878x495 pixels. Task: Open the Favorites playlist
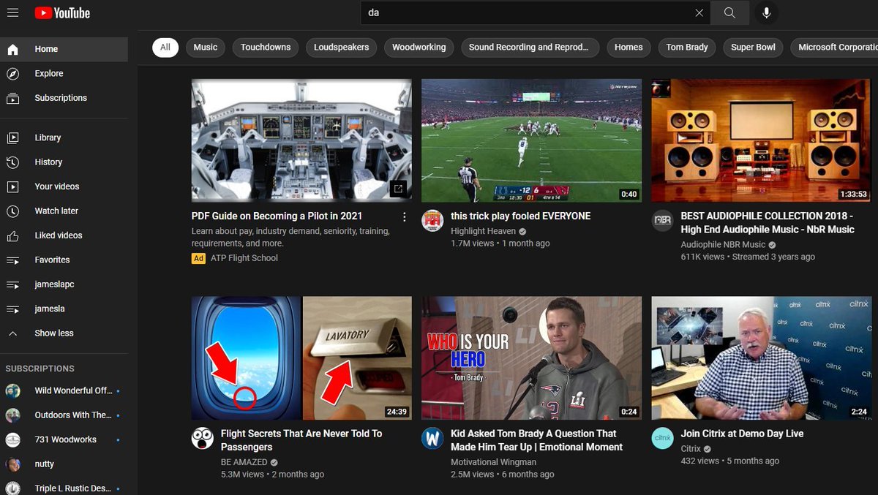64,260
